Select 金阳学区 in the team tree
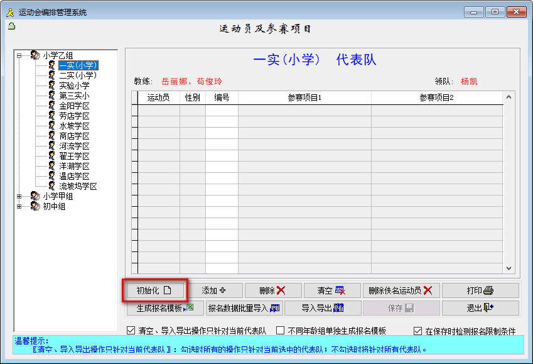This screenshot has height=364, width=533. [x=74, y=106]
